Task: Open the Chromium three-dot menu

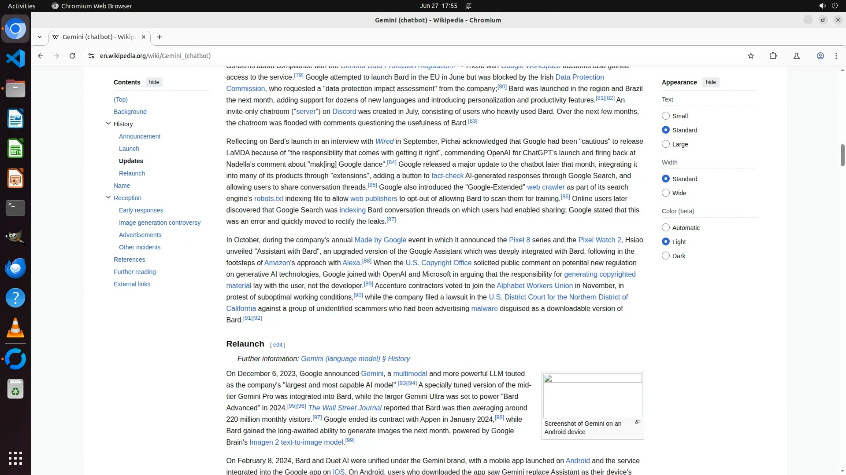Action: click(836, 56)
